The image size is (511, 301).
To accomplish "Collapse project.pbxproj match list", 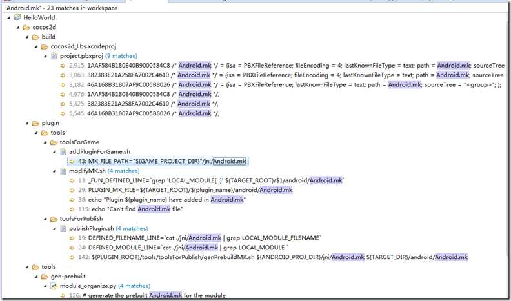I will 46,56.
